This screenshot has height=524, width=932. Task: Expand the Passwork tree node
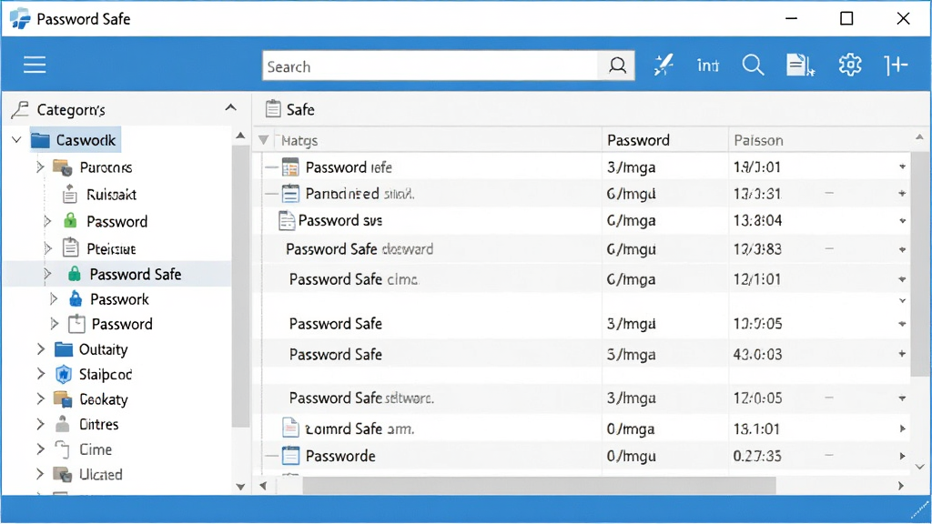pyautogui.click(x=54, y=298)
